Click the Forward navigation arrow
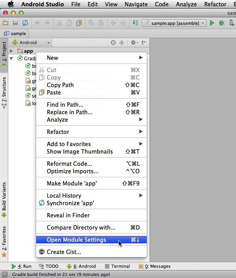 point(123,23)
